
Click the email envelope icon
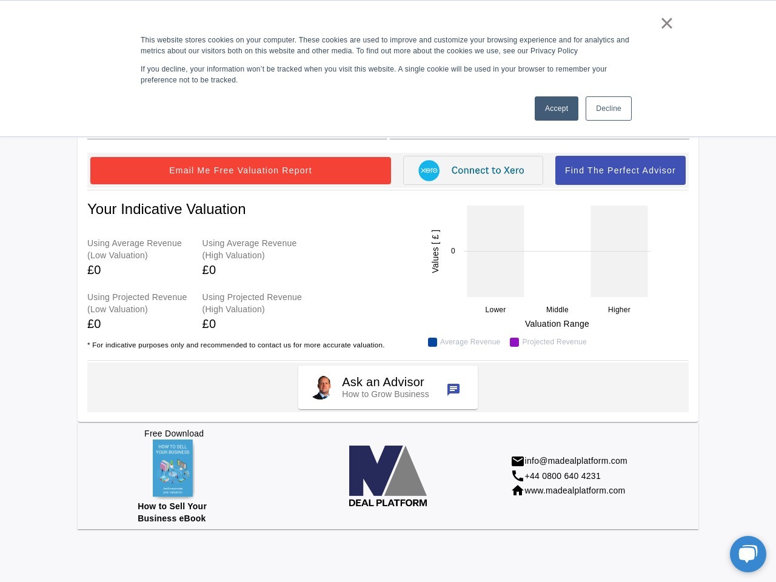click(x=518, y=461)
